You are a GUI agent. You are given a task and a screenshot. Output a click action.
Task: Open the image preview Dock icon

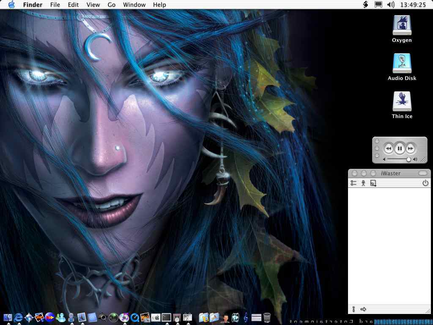(145, 317)
